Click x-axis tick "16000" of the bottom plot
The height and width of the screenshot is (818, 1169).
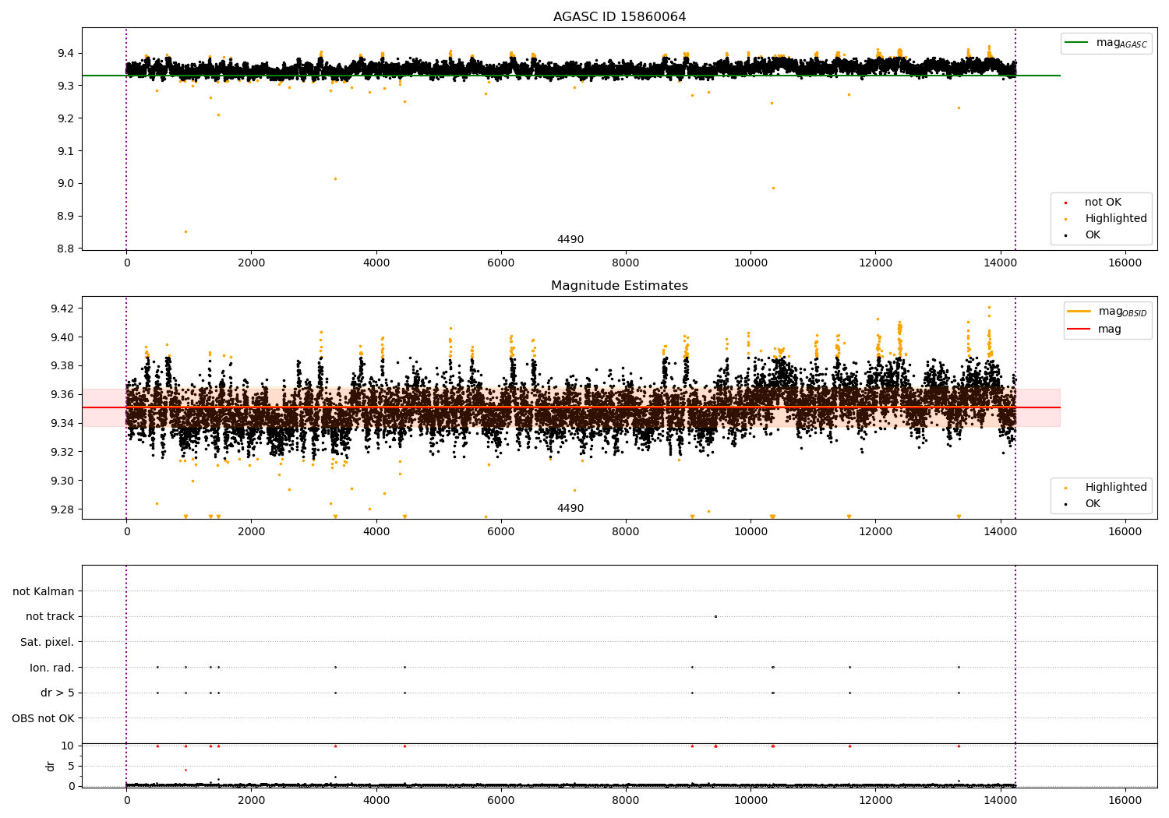pos(1125,800)
